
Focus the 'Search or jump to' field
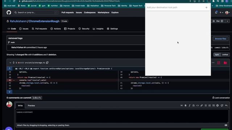click(x=36, y=13)
